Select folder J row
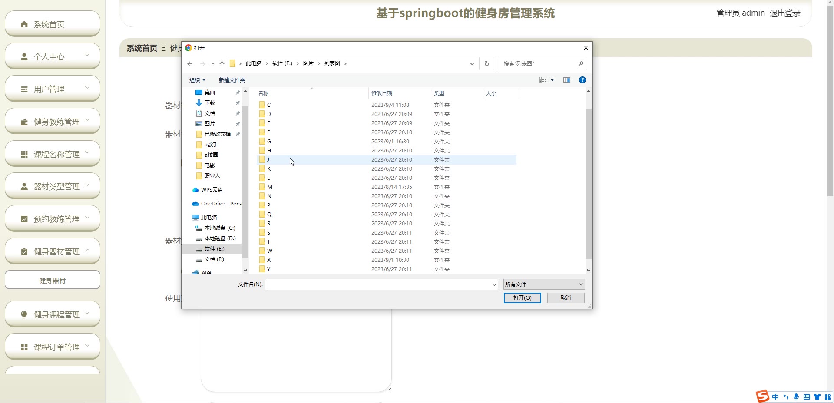The width and height of the screenshot is (834, 403). point(387,160)
